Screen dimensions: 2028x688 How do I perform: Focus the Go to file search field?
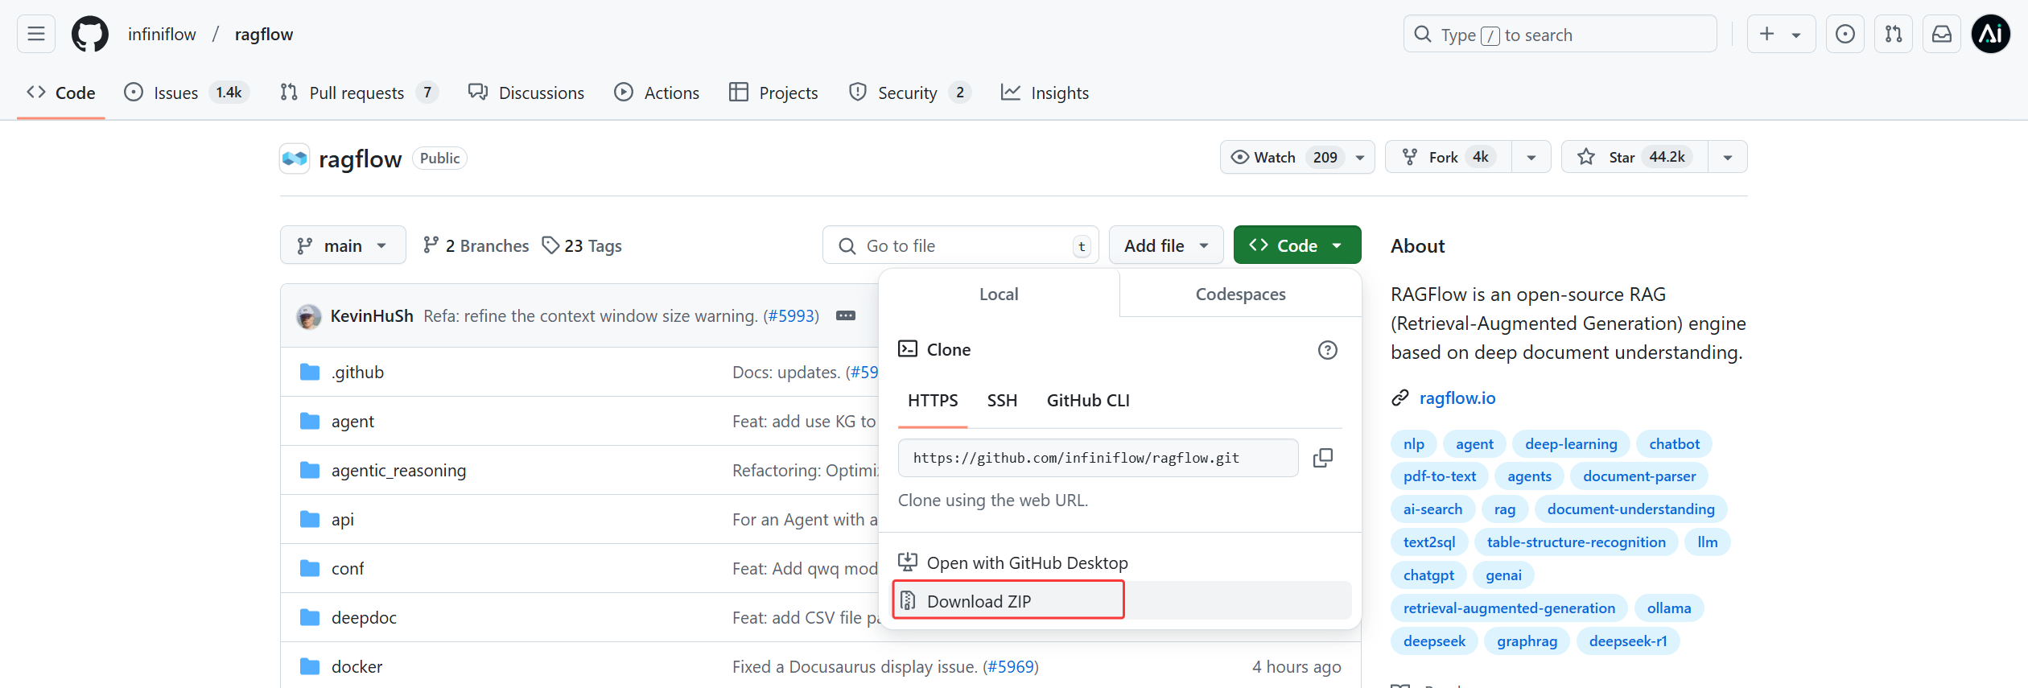pyautogui.click(x=960, y=245)
